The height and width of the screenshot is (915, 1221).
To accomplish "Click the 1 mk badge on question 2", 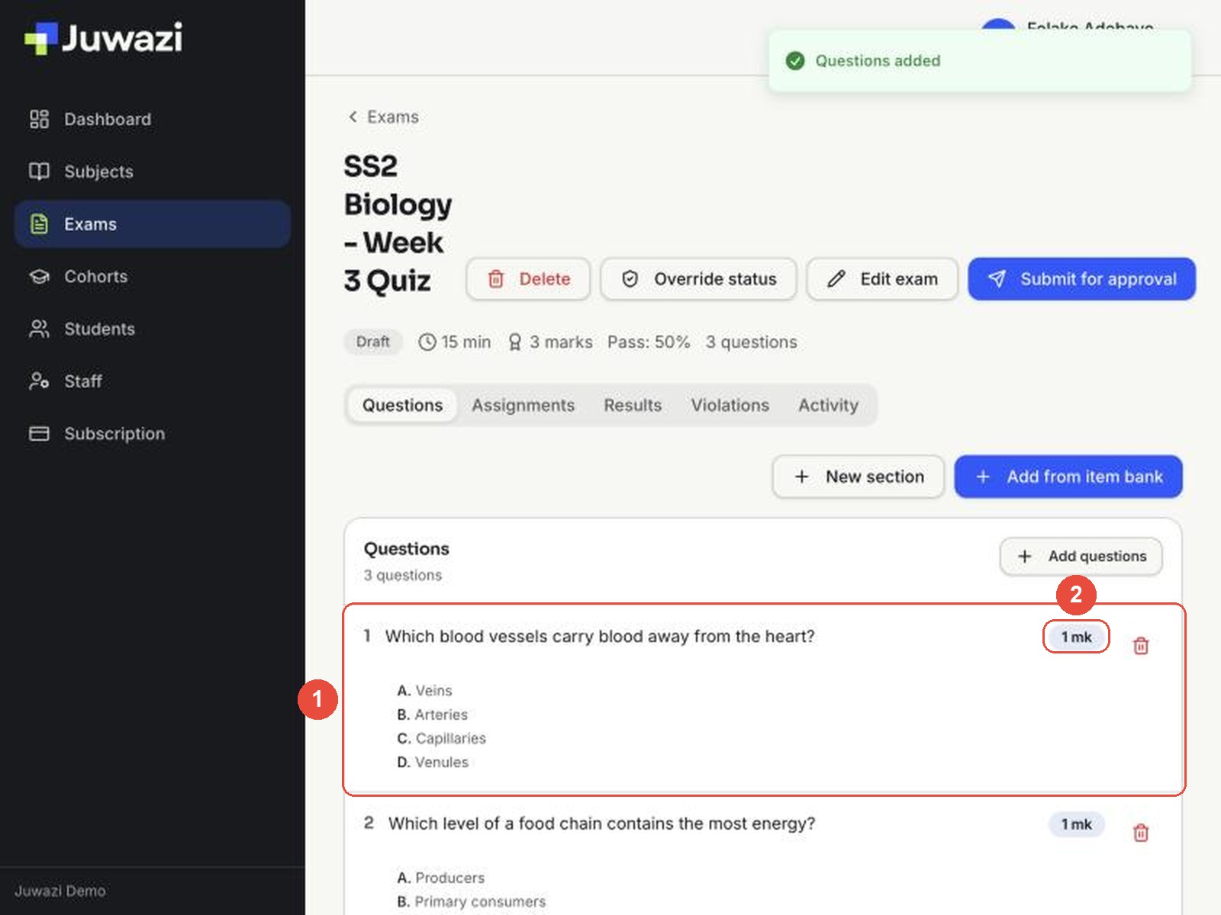I will point(1076,824).
